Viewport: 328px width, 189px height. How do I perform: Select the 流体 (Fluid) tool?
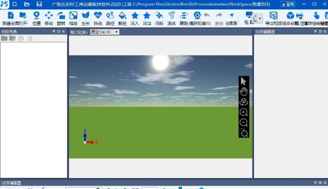pyautogui.click(x=171, y=18)
